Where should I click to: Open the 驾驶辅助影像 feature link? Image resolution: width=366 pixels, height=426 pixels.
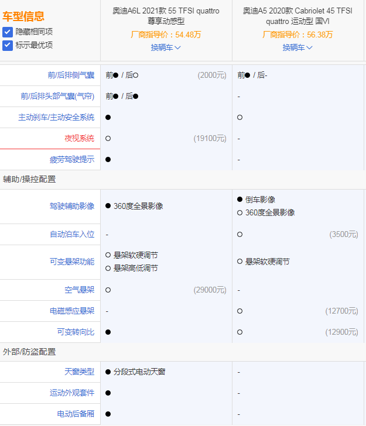(x=72, y=206)
